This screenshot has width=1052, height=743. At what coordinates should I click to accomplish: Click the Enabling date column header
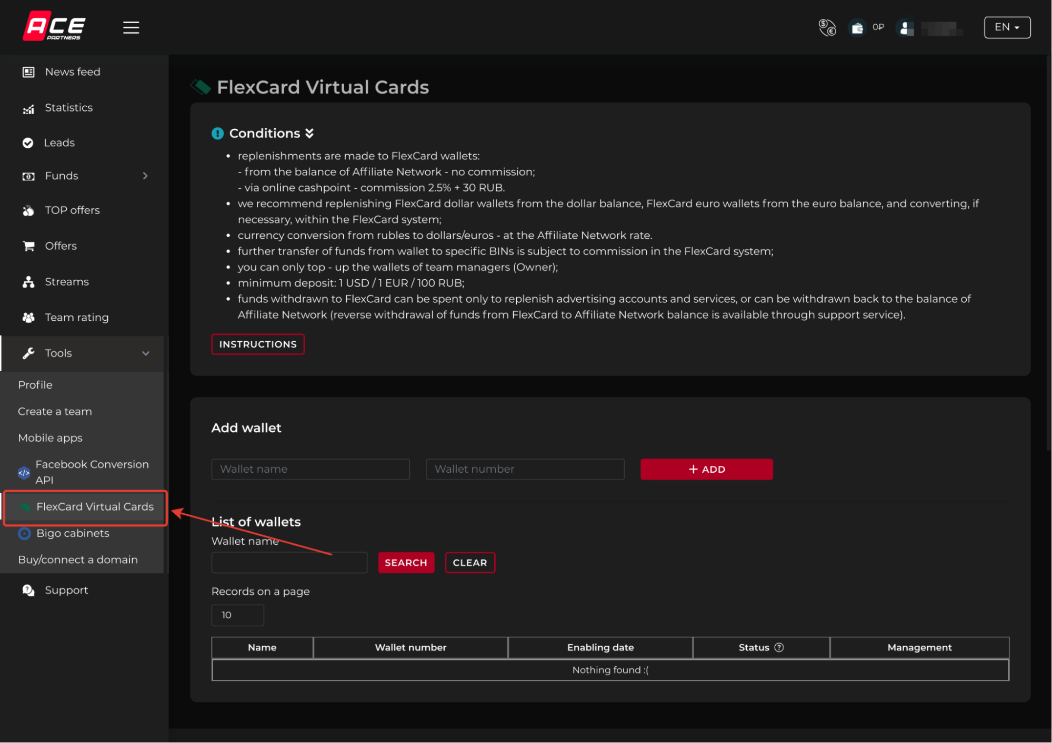[x=600, y=648]
